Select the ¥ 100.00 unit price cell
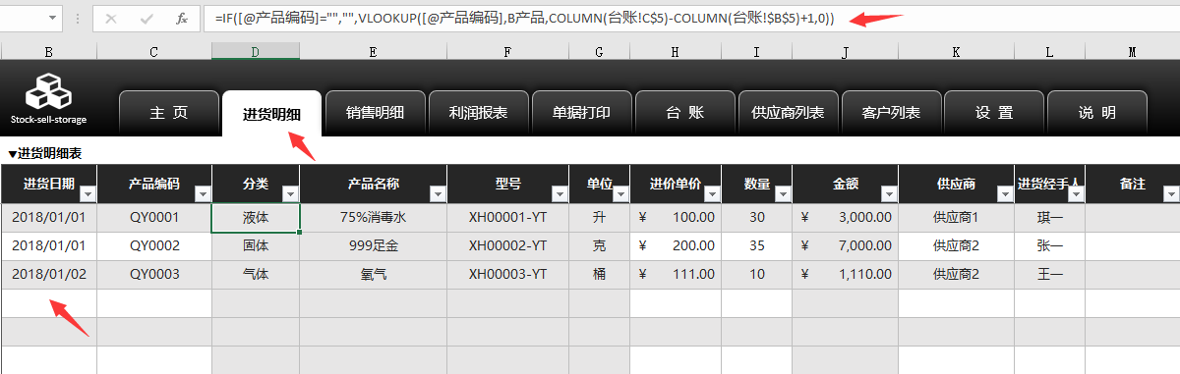1180x374 pixels. 675,217
